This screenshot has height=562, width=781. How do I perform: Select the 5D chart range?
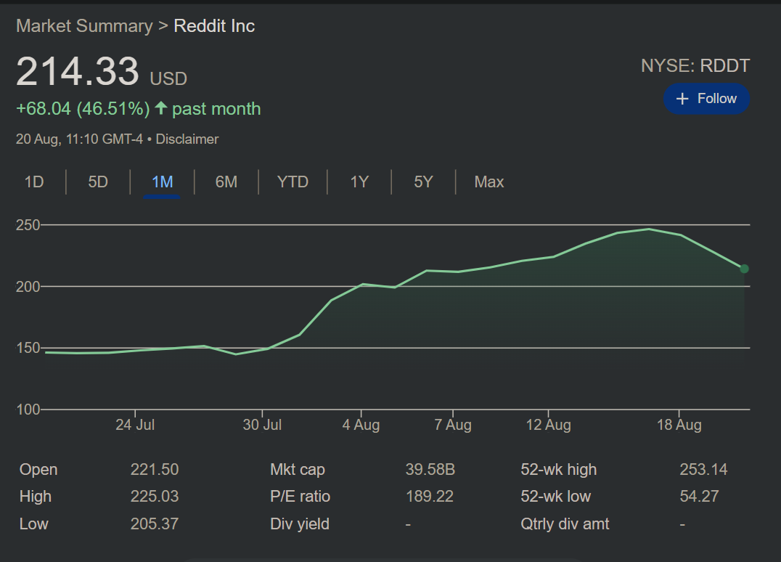coord(98,182)
